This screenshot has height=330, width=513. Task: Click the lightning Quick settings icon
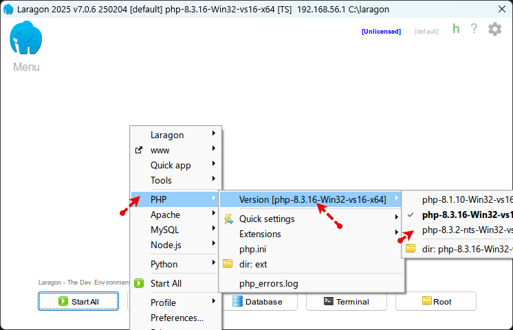pos(228,219)
